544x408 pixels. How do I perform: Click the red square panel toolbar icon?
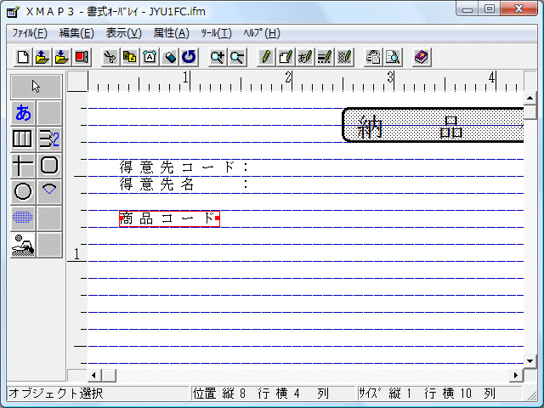coord(82,57)
